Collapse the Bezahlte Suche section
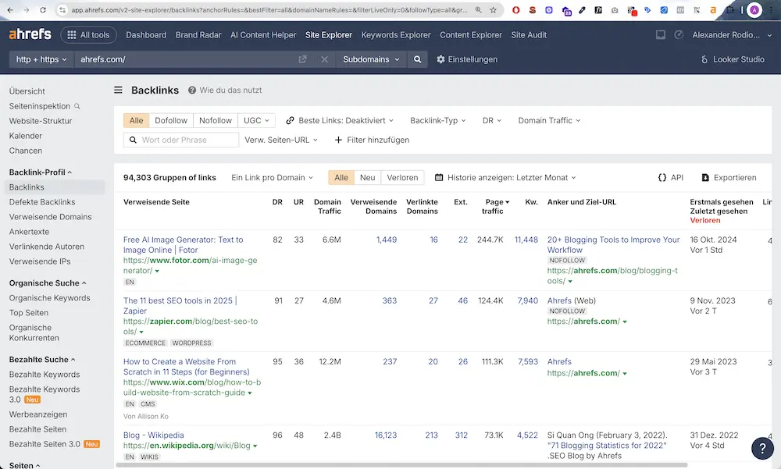 pyautogui.click(x=42, y=360)
